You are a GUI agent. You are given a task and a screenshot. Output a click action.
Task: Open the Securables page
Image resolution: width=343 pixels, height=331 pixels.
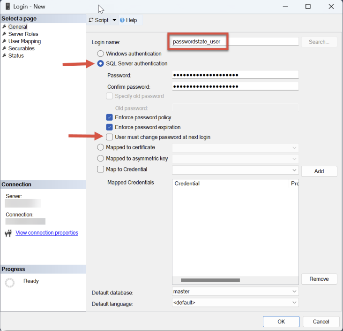click(22, 48)
